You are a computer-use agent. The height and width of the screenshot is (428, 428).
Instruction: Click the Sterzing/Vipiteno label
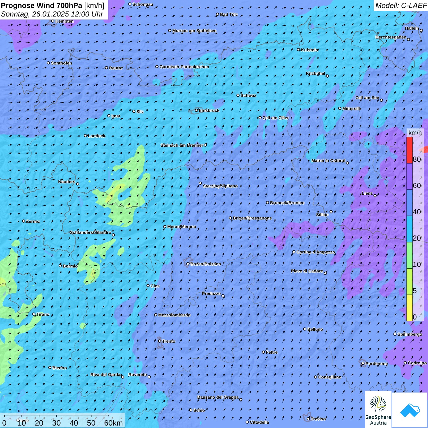pos(220,186)
